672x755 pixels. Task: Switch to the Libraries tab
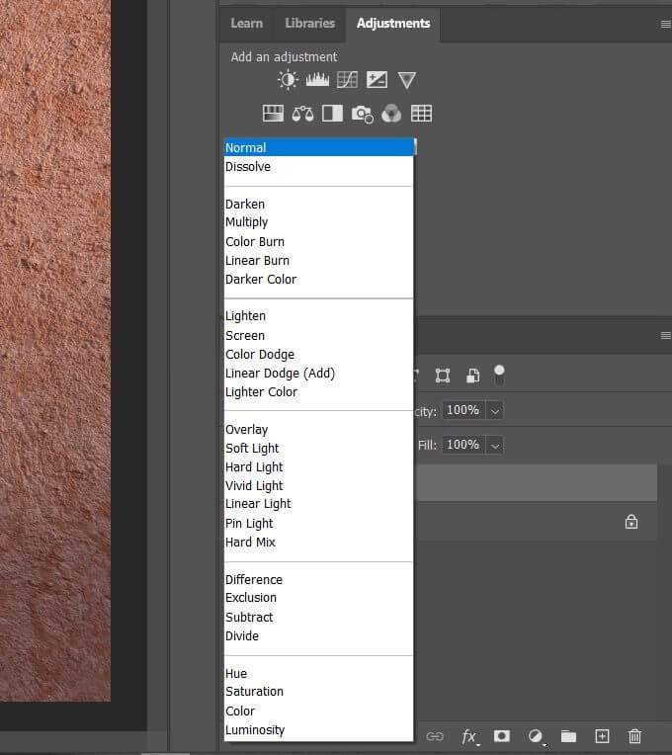(309, 23)
